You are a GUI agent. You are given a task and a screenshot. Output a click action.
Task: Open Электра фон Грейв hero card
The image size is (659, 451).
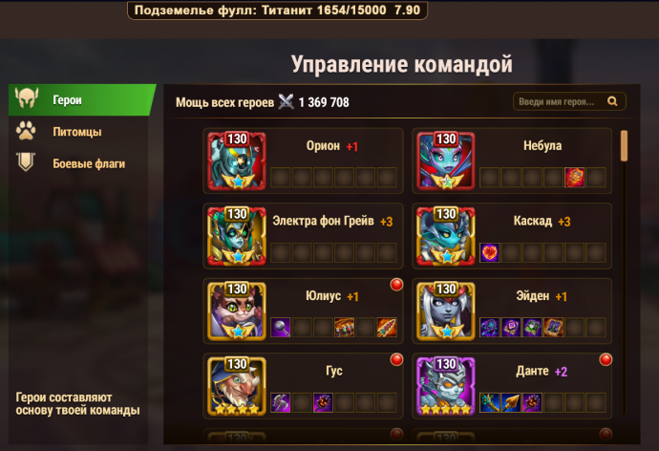point(303,236)
